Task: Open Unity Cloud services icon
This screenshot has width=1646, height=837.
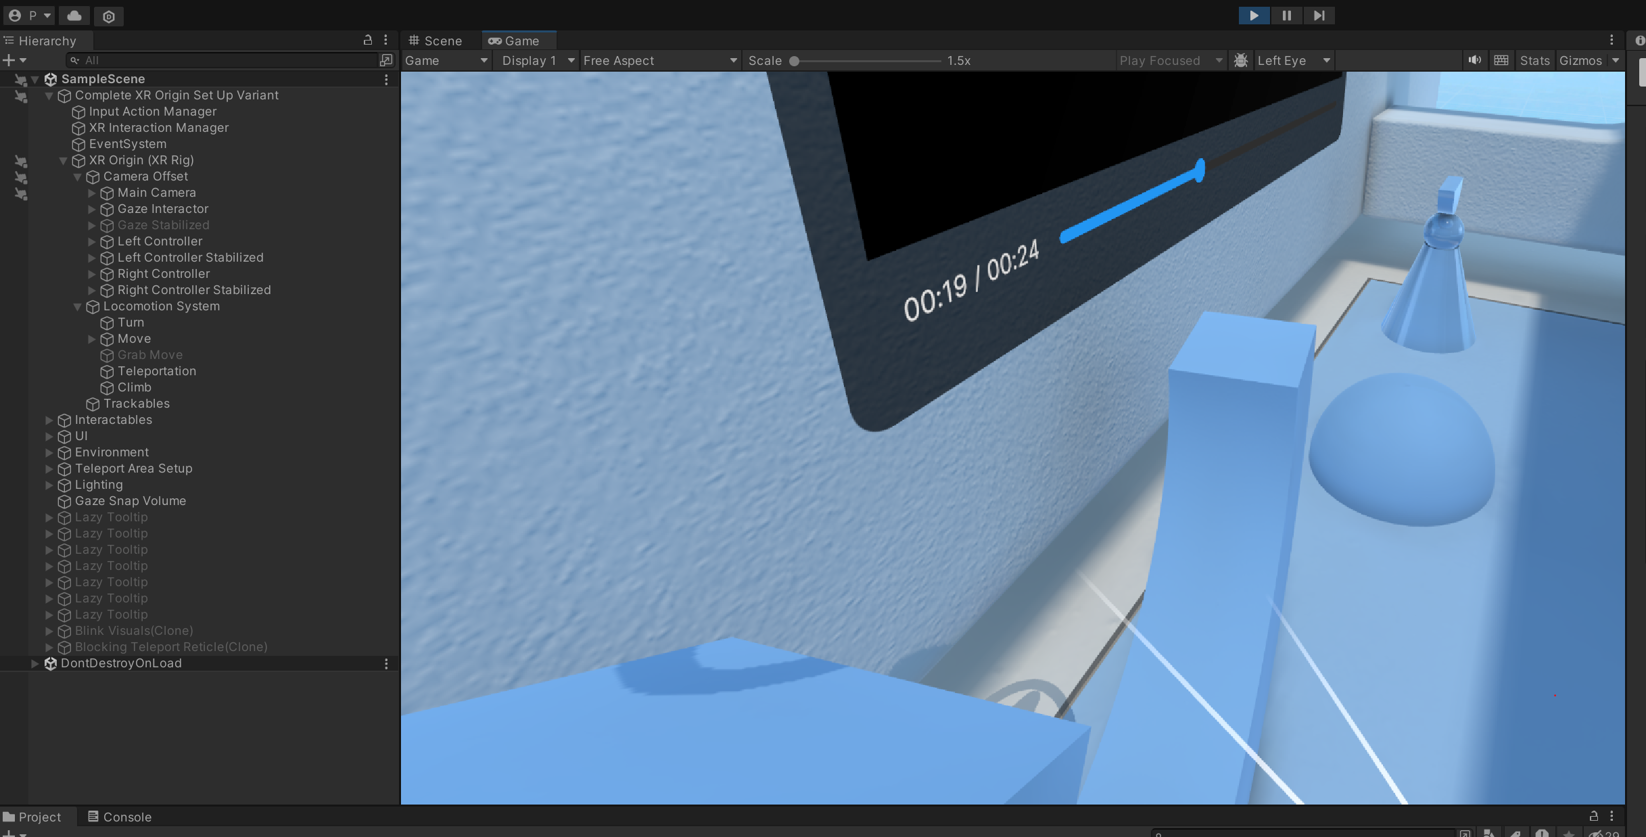Action: click(x=74, y=16)
